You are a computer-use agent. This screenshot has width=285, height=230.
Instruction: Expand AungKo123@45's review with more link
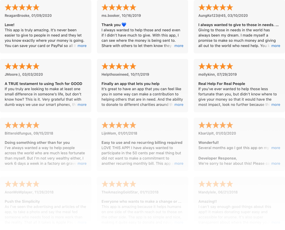coord(276,46)
